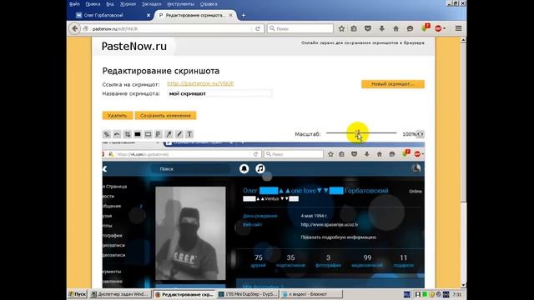Select the T text tool
This screenshot has width=534, height=300.
point(189,134)
